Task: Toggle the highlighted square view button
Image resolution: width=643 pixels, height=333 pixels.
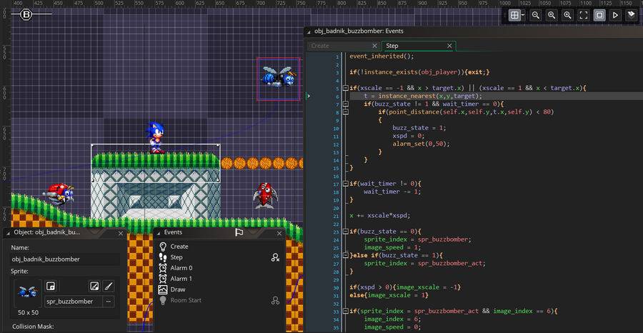Action: coord(599,16)
